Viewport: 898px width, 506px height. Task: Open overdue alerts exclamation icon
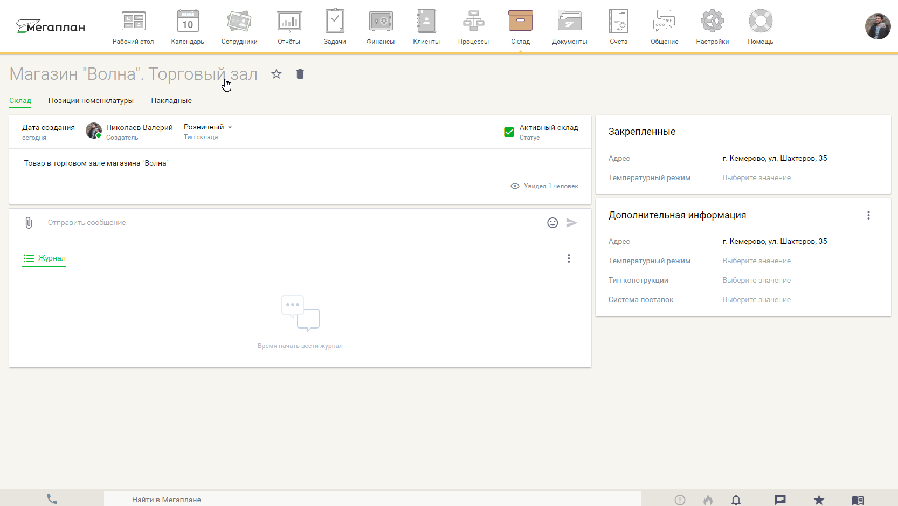[680, 500]
